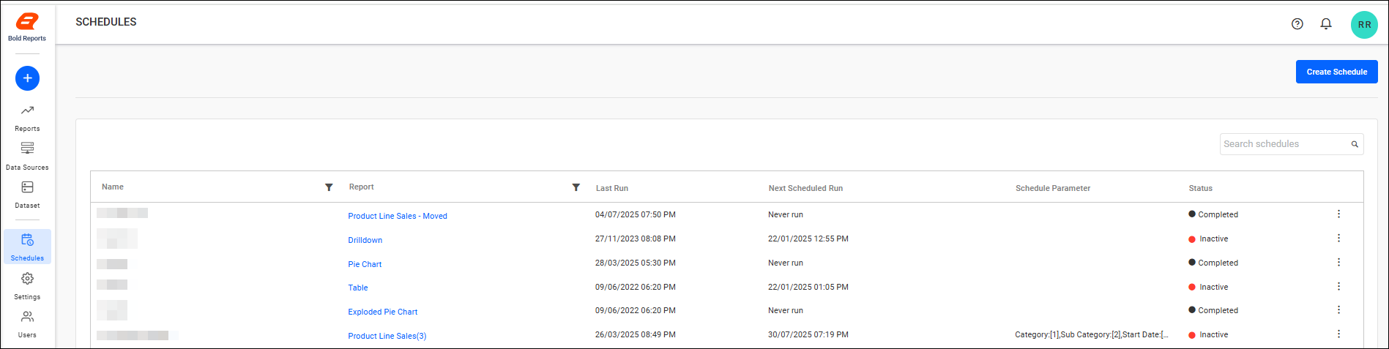Open the Bold Reports logo home

coord(27,27)
